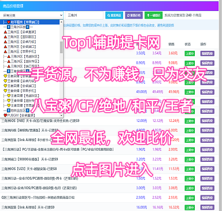Click edit price button in 12.00元 row
Viewport: 222px width, 211px height.
tap(208, 121)
